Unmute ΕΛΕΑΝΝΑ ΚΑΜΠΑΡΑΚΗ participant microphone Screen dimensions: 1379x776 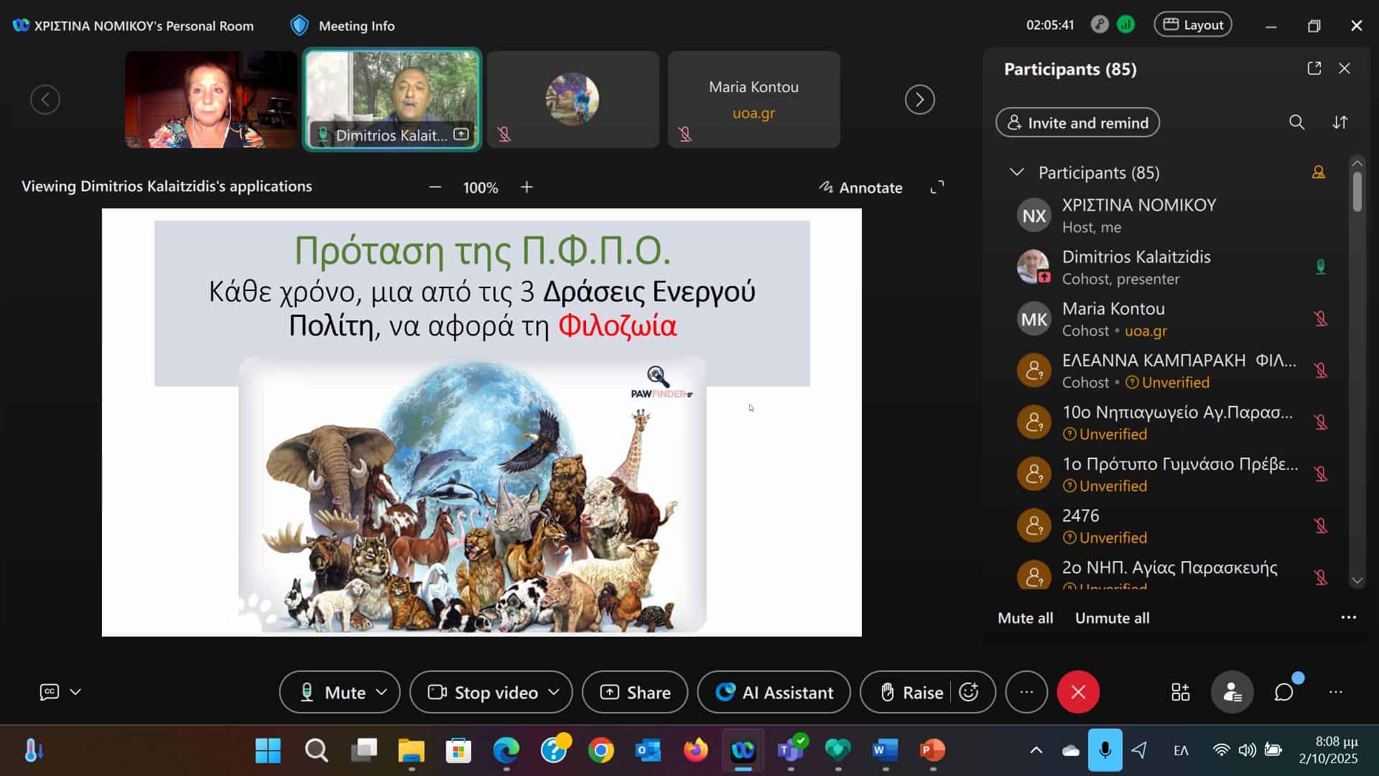(1320, 370)
